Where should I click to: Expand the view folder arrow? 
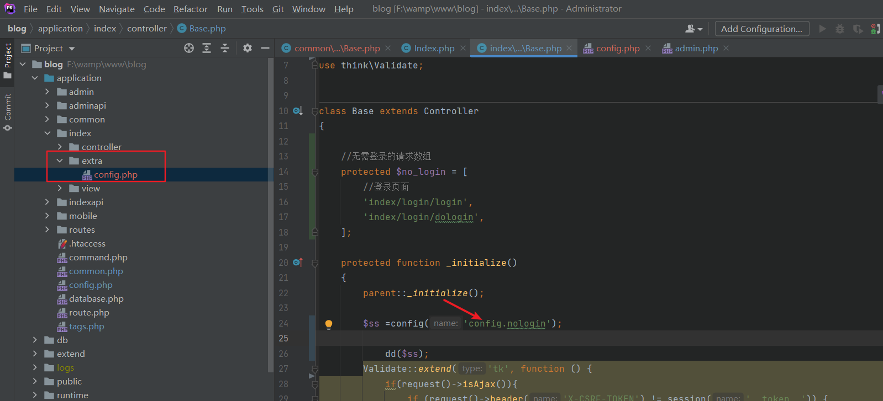click(60, 189)
